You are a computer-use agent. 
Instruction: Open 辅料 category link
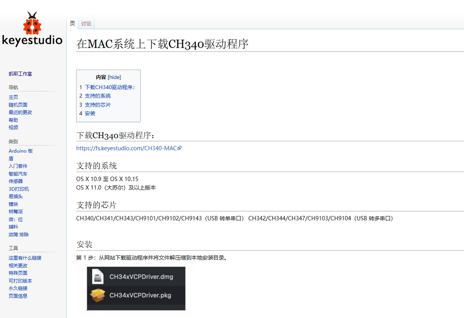[x=14, y=227]
